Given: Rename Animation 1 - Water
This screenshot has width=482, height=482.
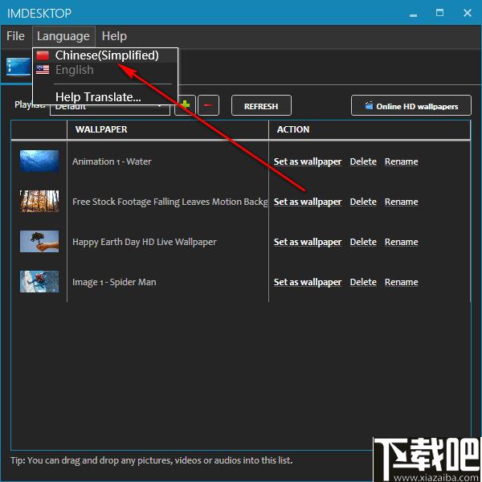Looking at the screenshot, I should [401, 161].
